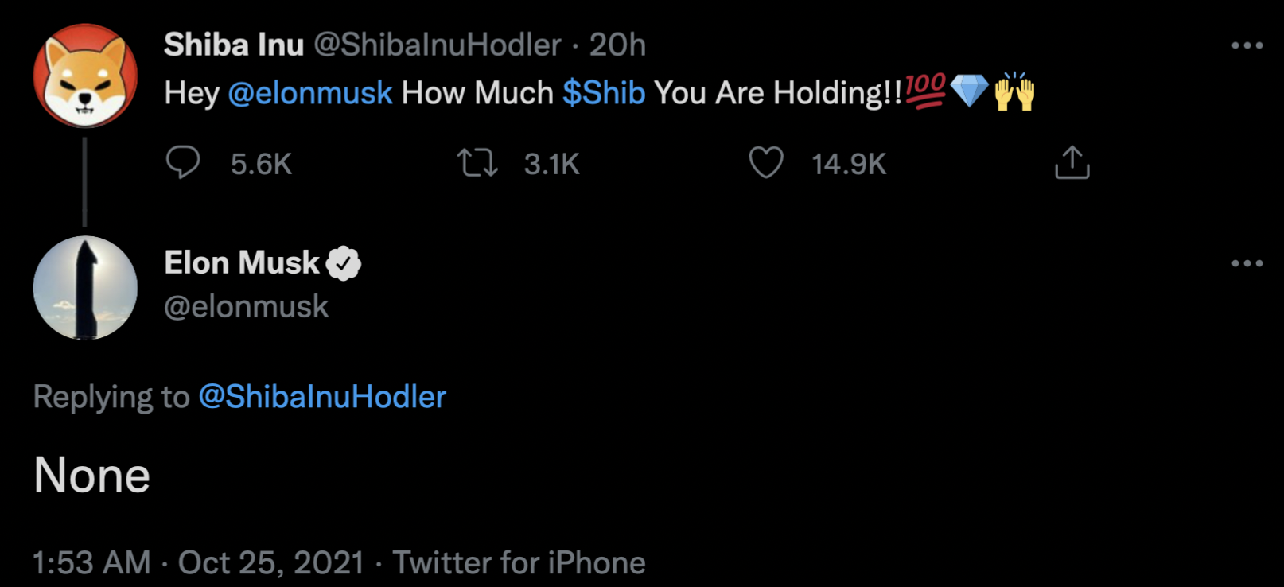Click the Twitter for iPhone source label
The width and height of the screenshot is (1284, 587).
[x=519, y=562]
